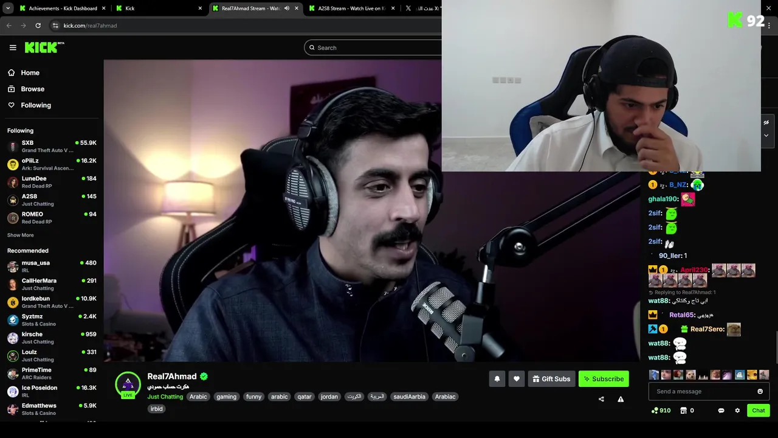
Task: Open channel points balance 910
Action: click(x=661, y=411)
